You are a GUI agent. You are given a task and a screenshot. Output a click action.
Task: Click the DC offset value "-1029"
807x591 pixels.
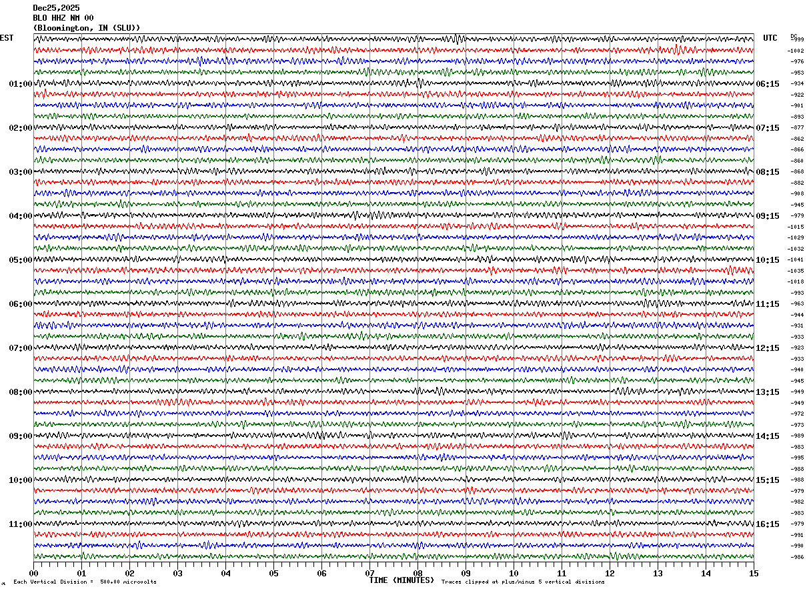[x=796, y=237]
